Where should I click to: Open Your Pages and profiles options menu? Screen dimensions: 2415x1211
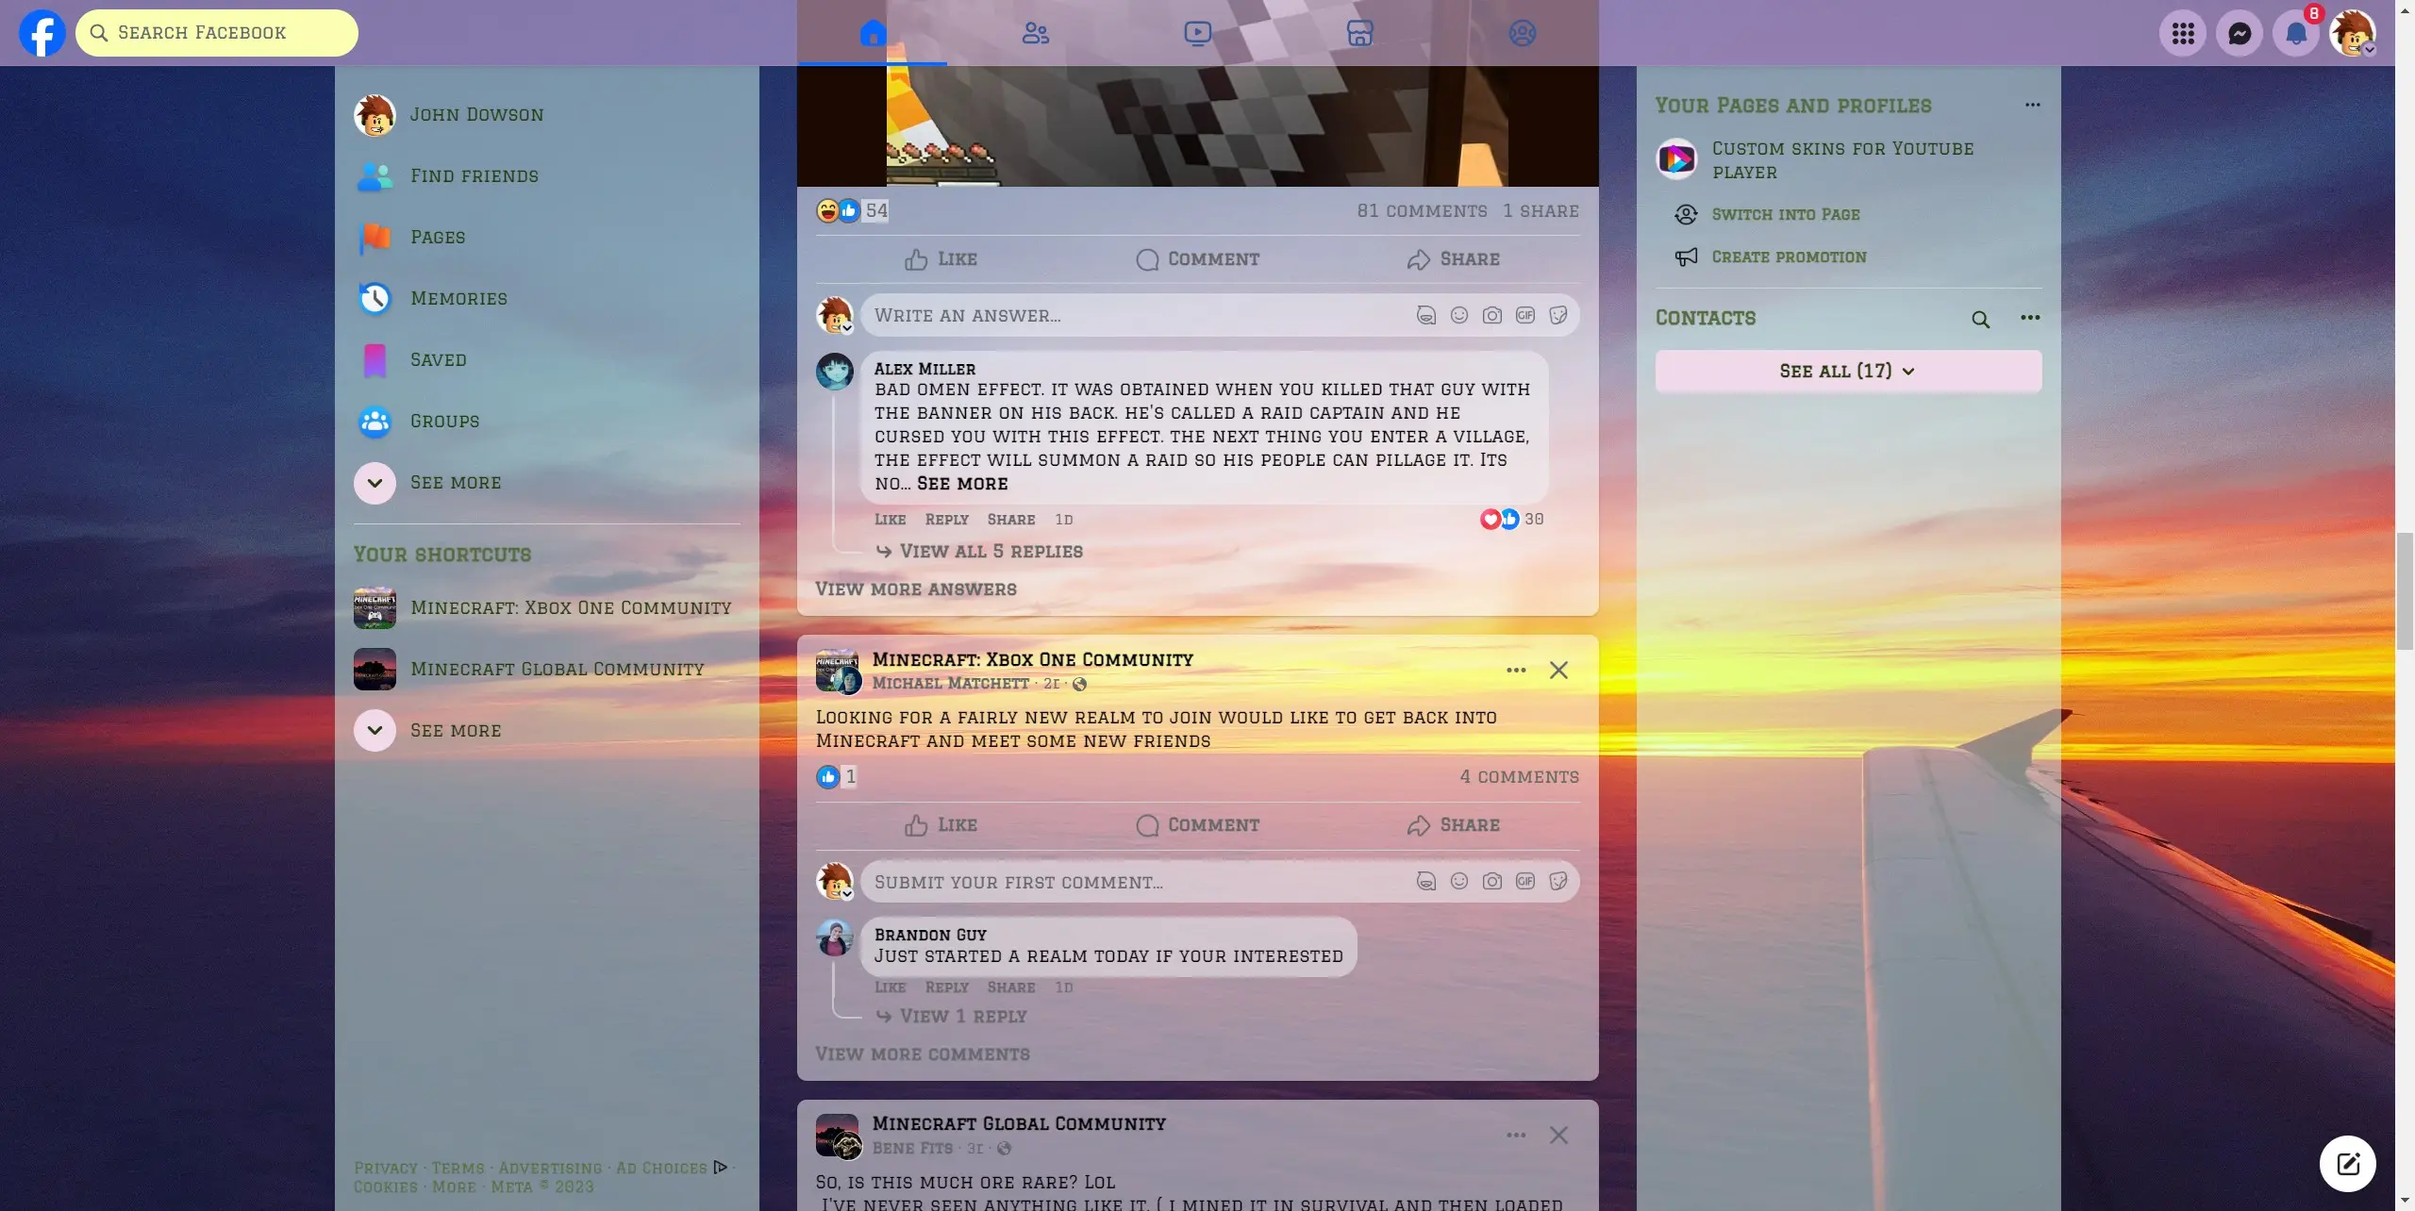click(2032, 106)
